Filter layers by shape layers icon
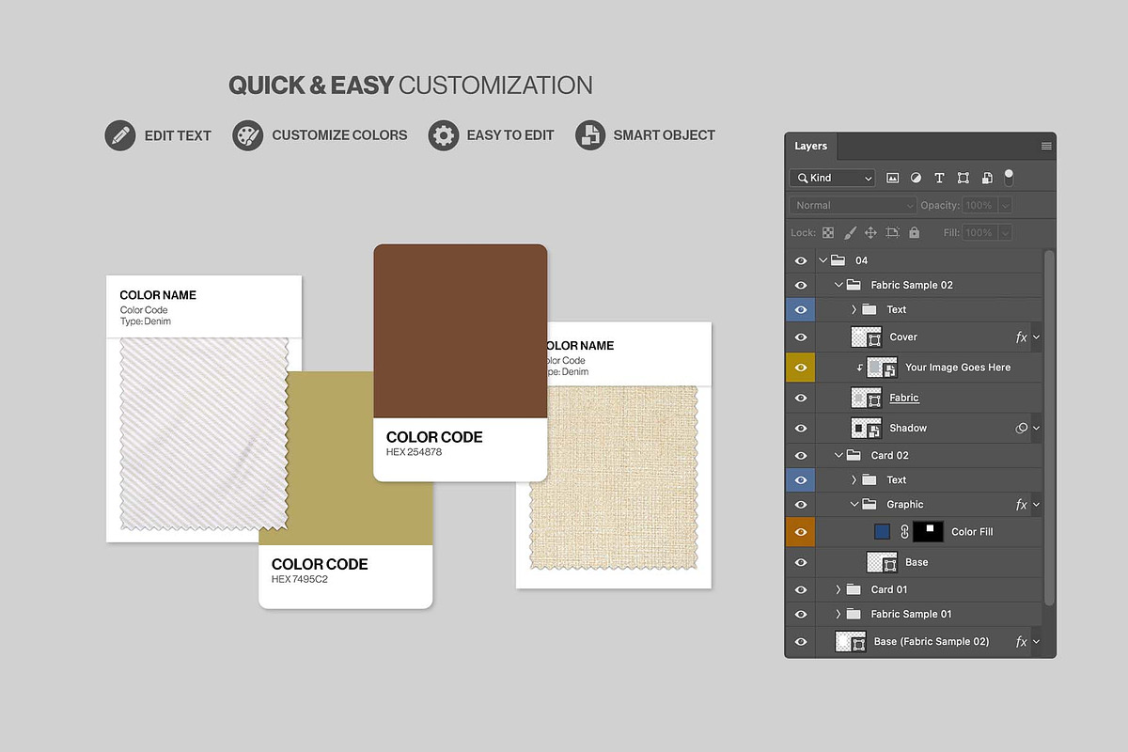This screenshot has width=1128, height=752. [x=963, y=178]
